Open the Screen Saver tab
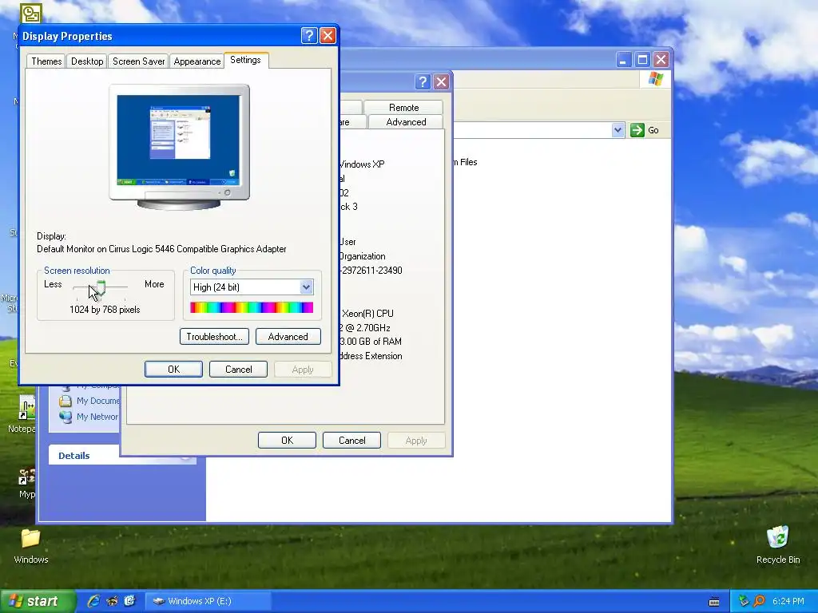 tap(139, 61)
